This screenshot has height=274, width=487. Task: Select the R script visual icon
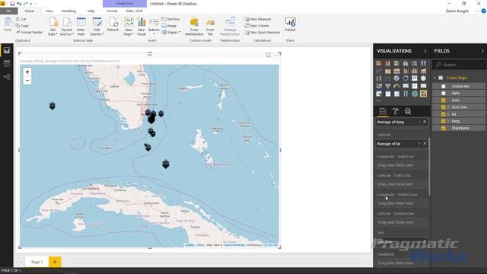point(406,94)
